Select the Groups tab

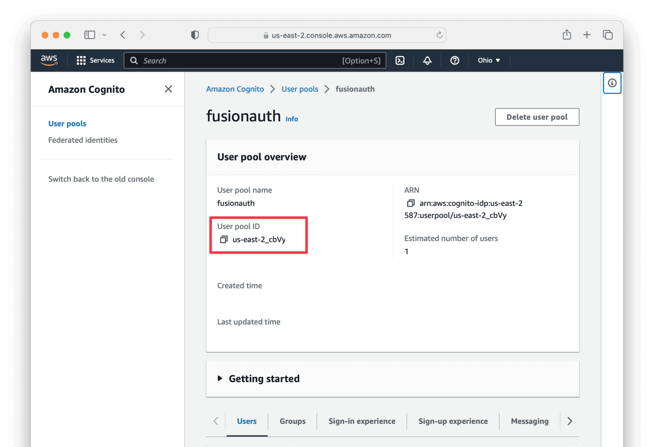pos(293,421)
